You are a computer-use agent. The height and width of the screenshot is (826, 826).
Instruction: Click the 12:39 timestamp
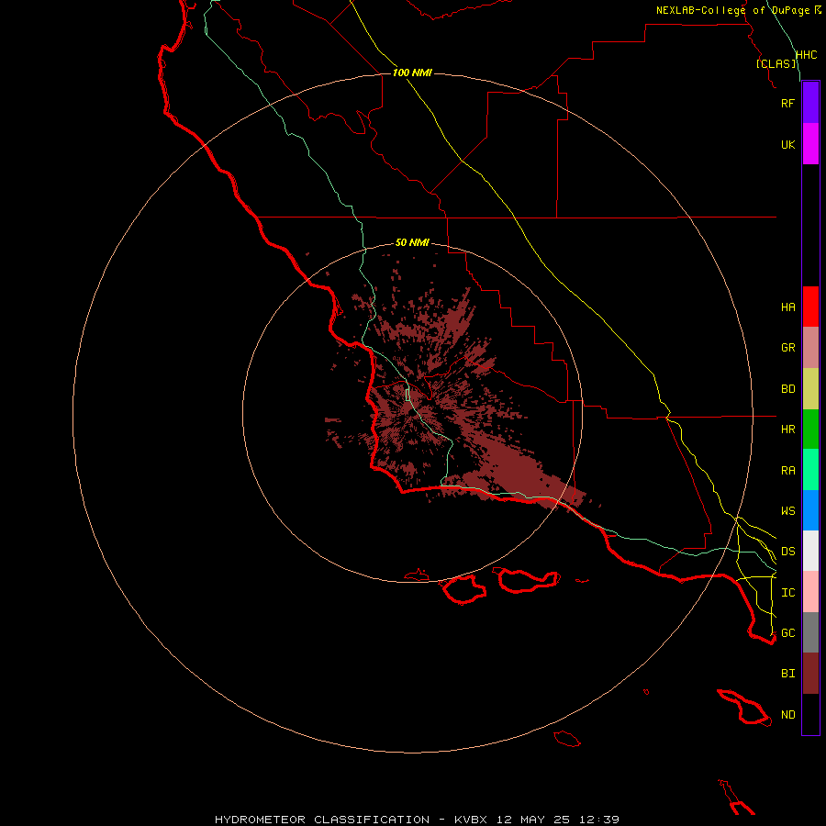pyautogui.click(x=599, y=820)
